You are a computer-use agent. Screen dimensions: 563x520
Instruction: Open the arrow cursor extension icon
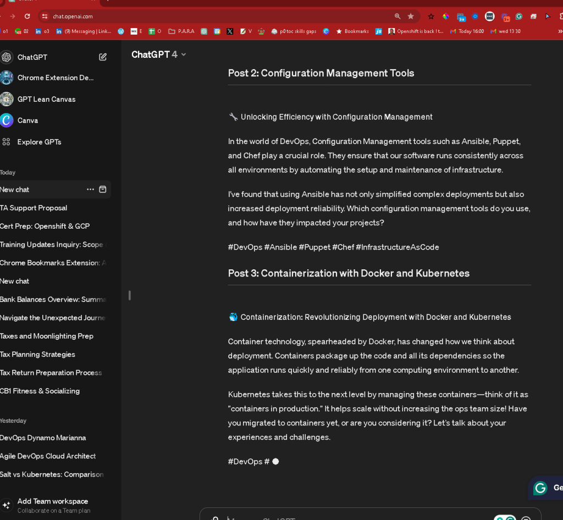click(x=548, y=16)
